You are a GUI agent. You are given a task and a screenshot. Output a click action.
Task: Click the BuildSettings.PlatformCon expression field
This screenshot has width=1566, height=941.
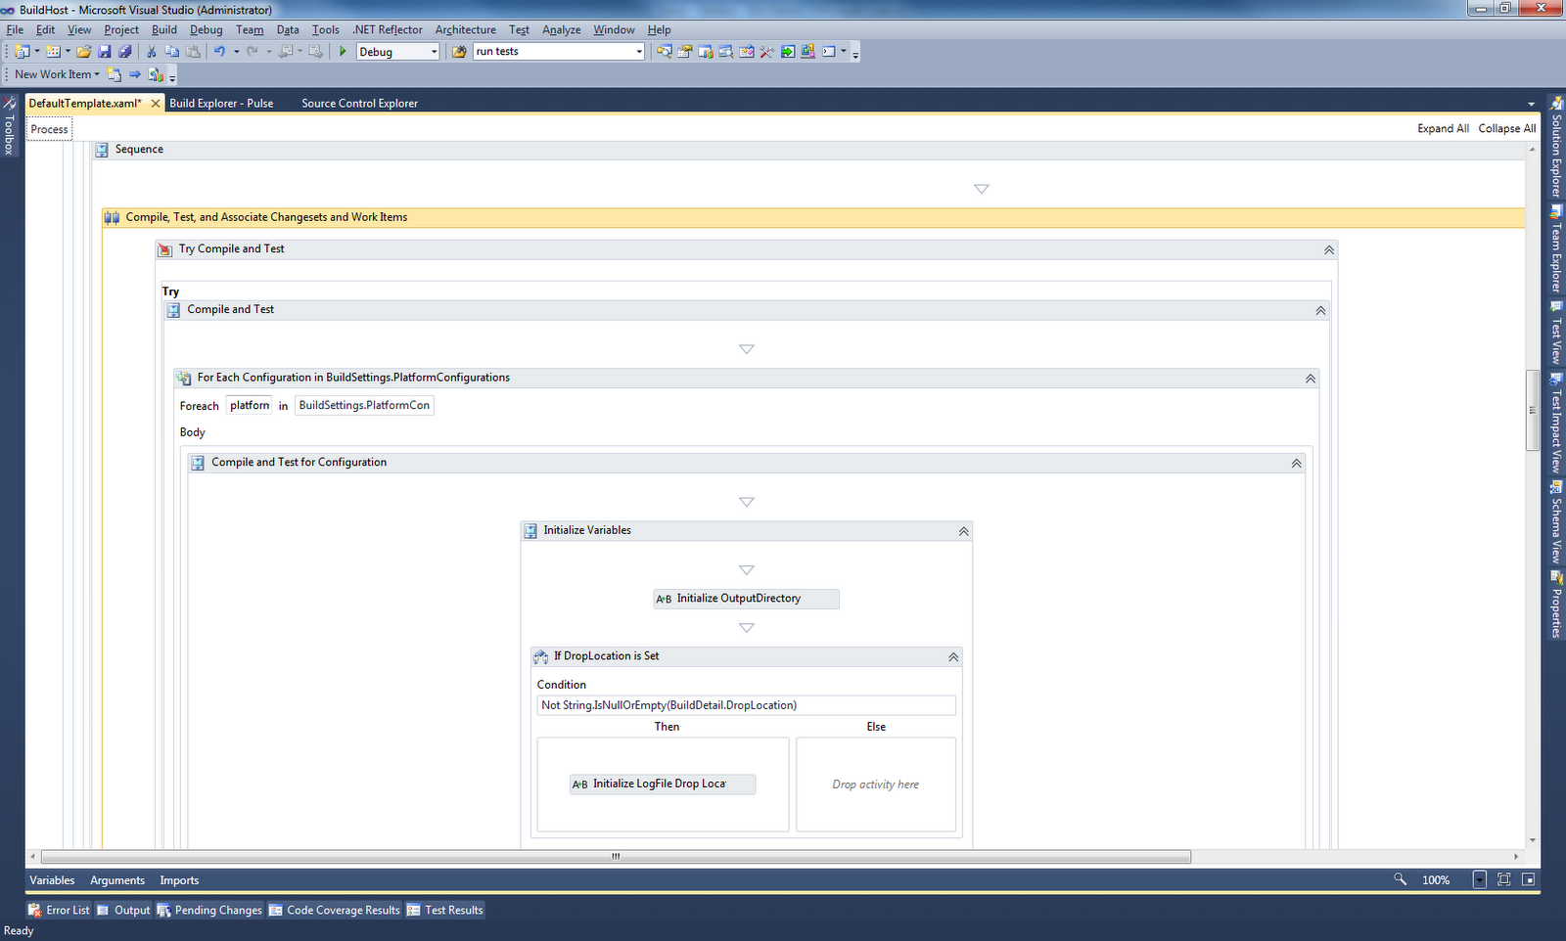point(364,405)
